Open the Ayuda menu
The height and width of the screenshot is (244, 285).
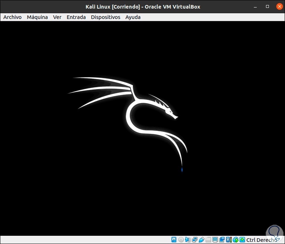click(133, 17)
